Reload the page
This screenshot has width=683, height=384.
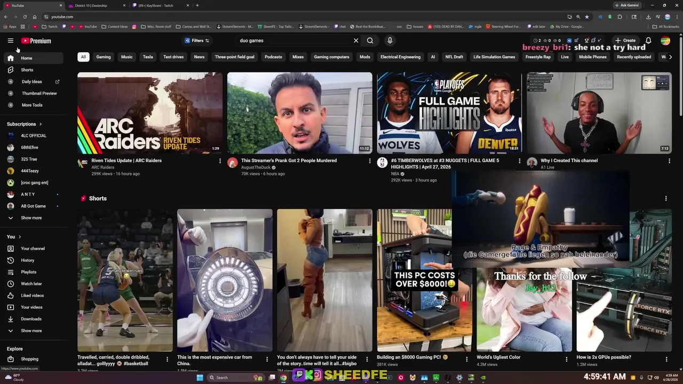point(25,17)
